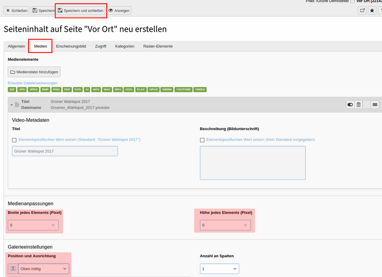382x277 pixels.
Task: Click Mediendatei hinzufügen button
Action: (x=34, y=72)
